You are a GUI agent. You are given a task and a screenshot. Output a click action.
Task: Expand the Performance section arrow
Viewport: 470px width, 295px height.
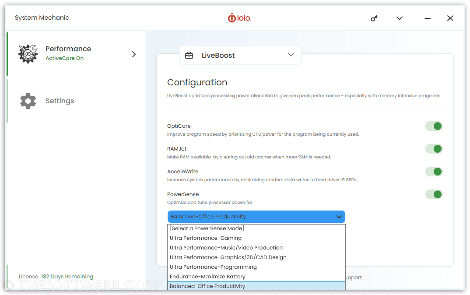pyautogui.click(x=133, y=54)
